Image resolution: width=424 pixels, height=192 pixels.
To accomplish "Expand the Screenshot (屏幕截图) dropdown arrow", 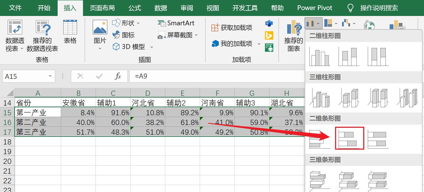I will coord(196,35).
